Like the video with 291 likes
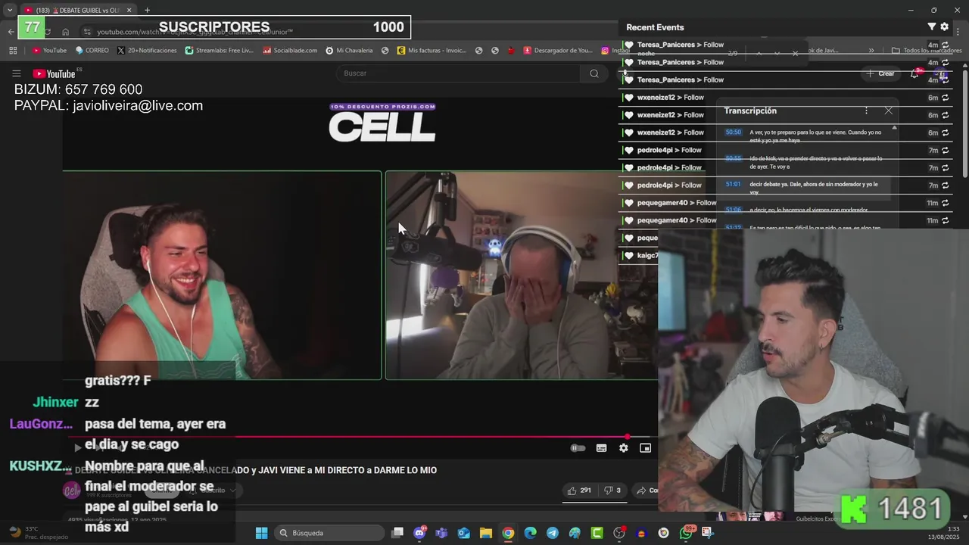This screenshot has height=545, width=969. (579, 490)
